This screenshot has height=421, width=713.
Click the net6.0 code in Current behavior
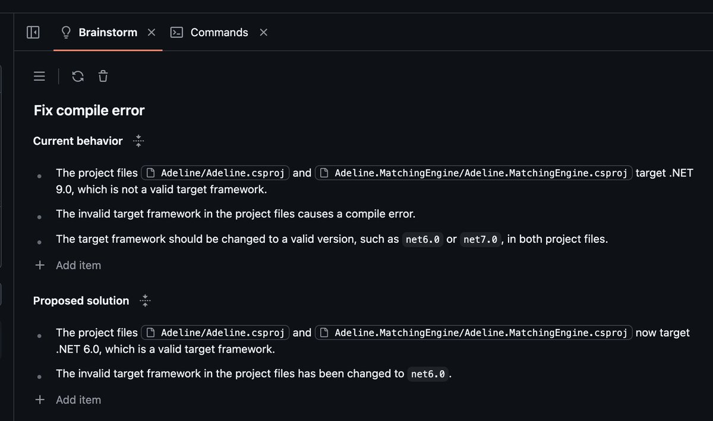tap(422, 240)
